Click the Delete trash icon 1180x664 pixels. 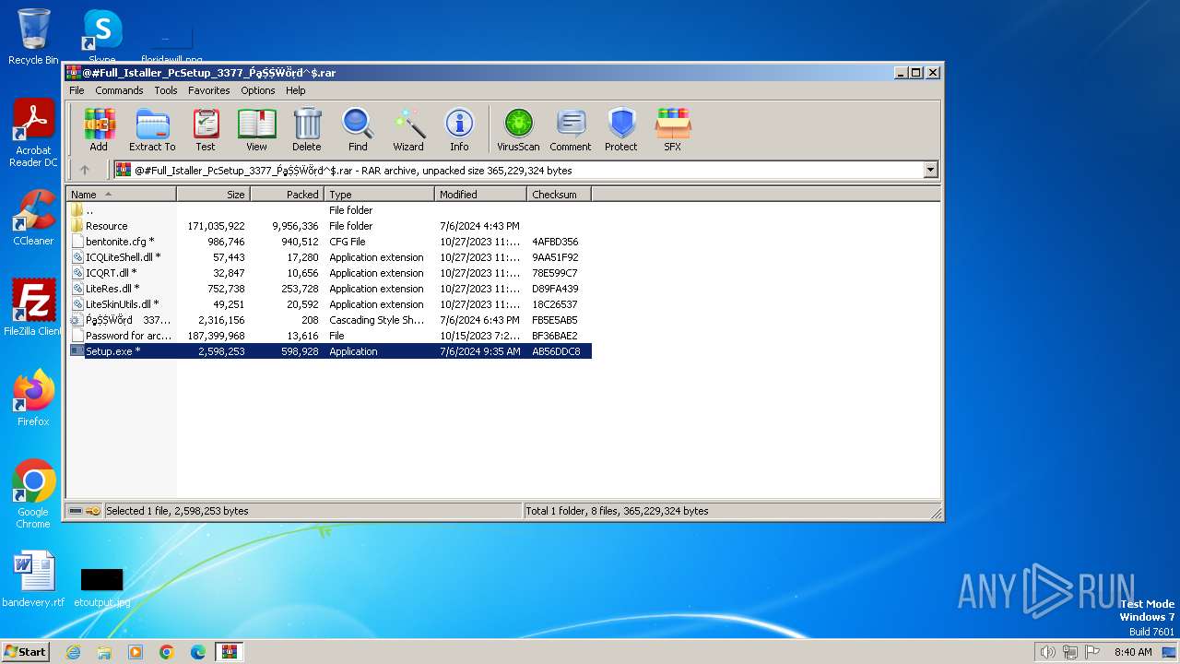pyautogui.click(x=307, y=130)
